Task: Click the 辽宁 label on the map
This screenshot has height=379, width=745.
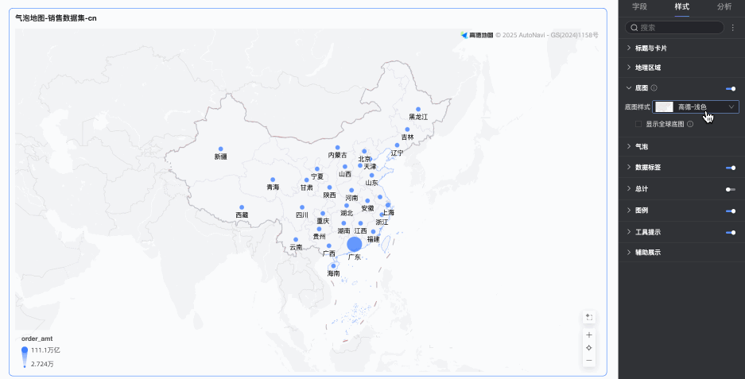Action: click(398, 153)
